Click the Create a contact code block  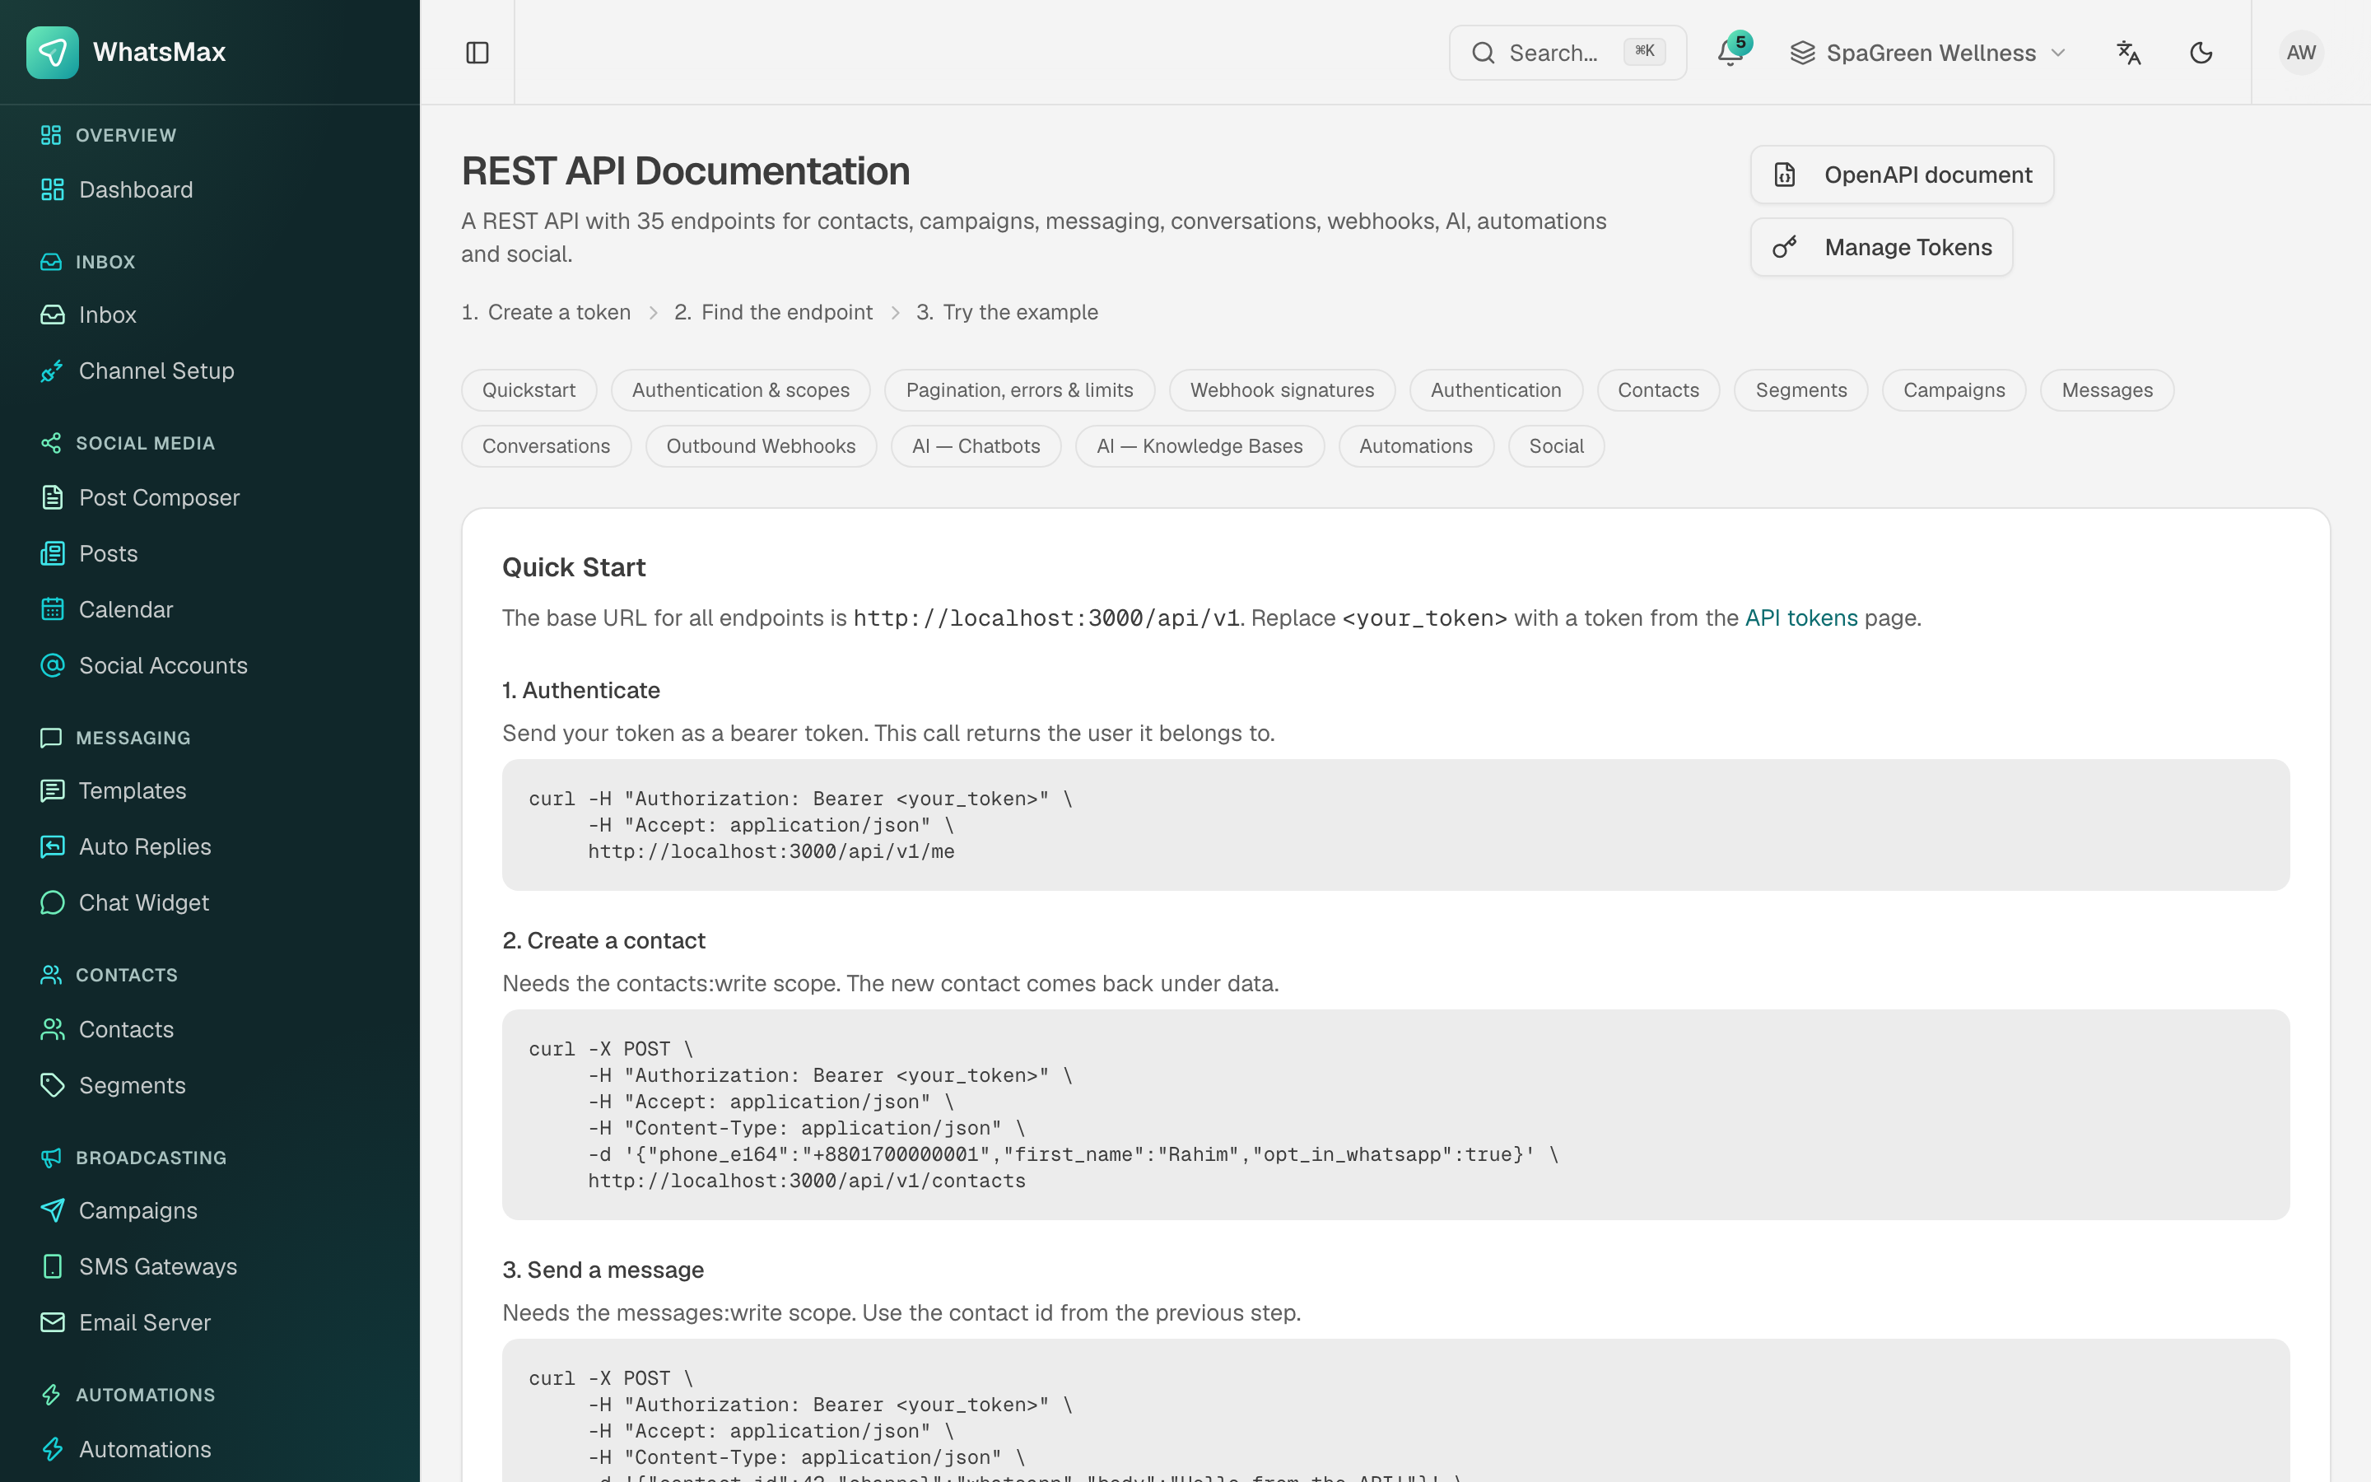pos(1395,1115)
